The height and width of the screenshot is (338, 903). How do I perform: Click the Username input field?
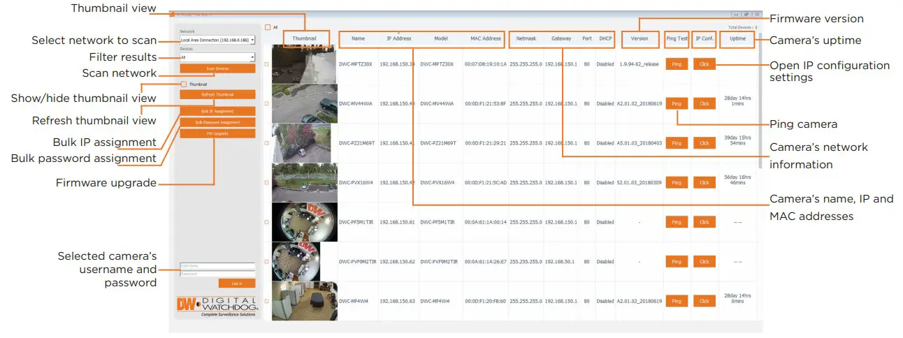coord(217,266)
